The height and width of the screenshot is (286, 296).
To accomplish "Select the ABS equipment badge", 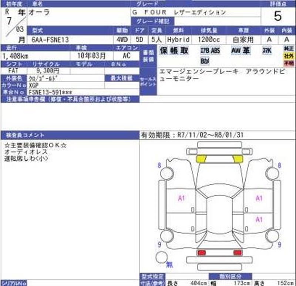I will [x=215, y=50].
